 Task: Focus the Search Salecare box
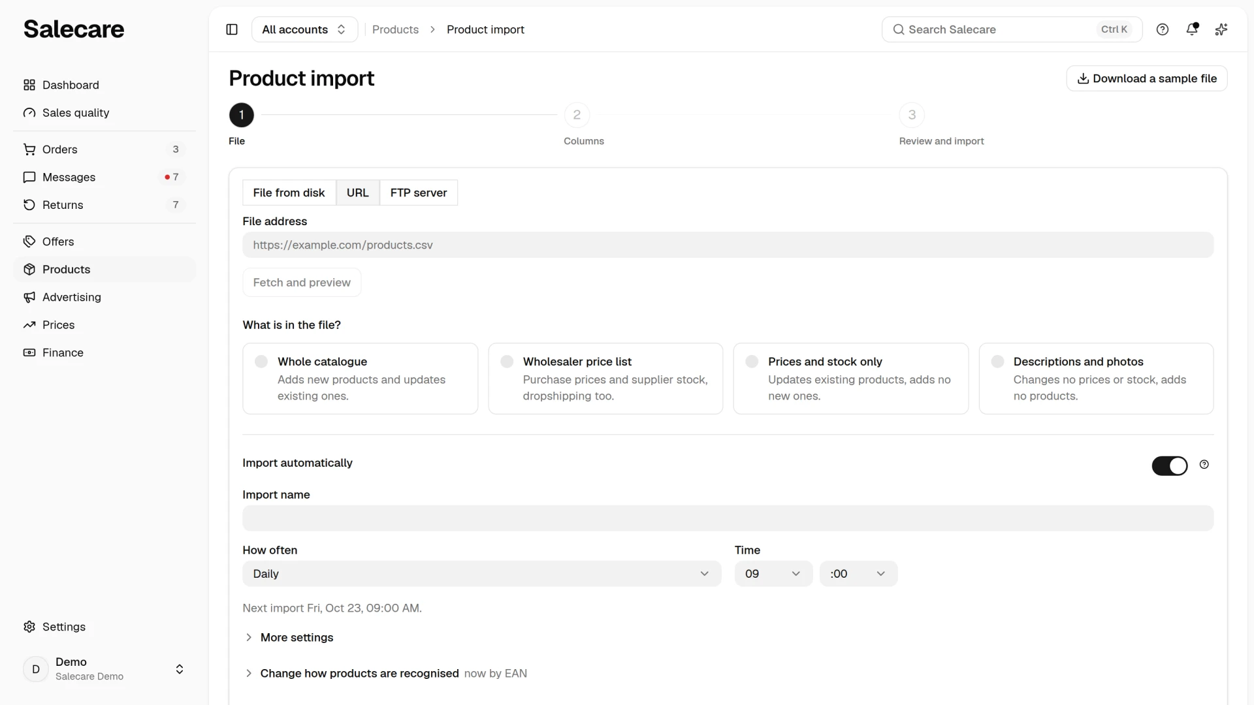[x=1012, y=29]
